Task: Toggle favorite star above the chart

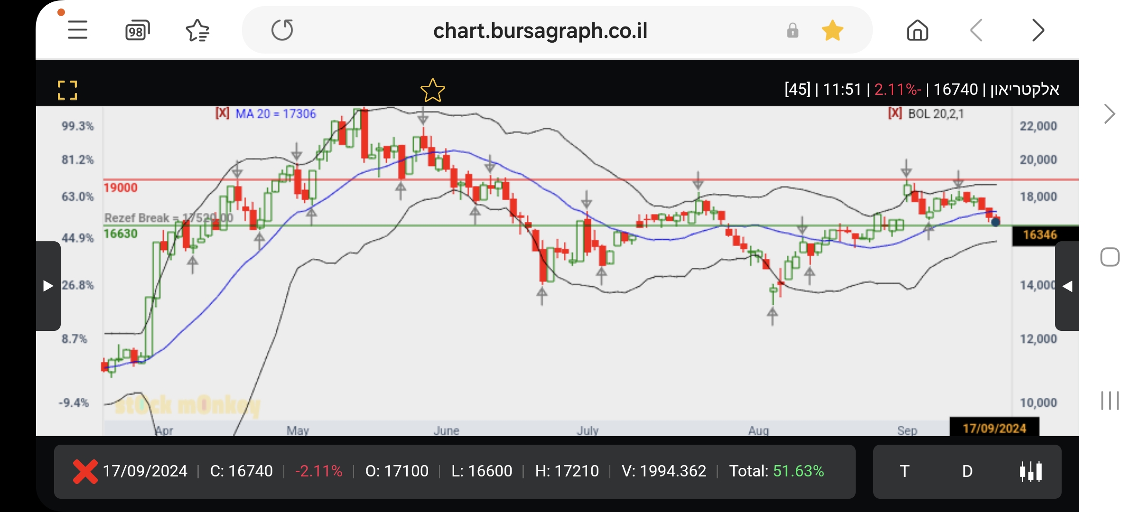Action: pyautogui.click(x=432, y=91)
